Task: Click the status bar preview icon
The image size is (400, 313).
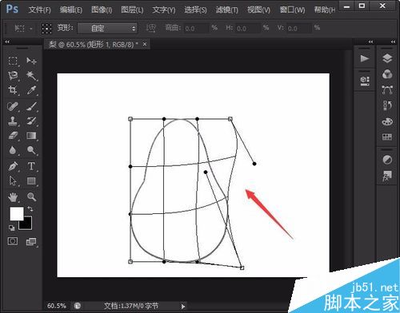Action: tap(78, 306)
